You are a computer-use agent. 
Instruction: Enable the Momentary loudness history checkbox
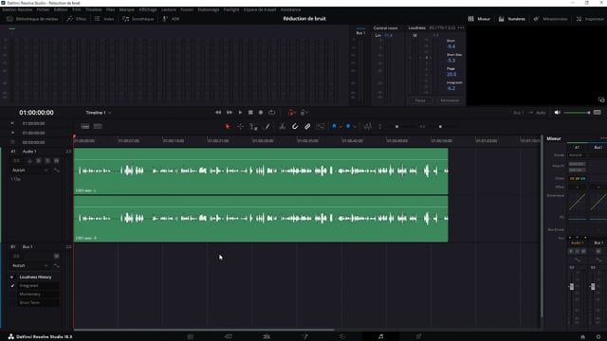click(x=12, y=295)
